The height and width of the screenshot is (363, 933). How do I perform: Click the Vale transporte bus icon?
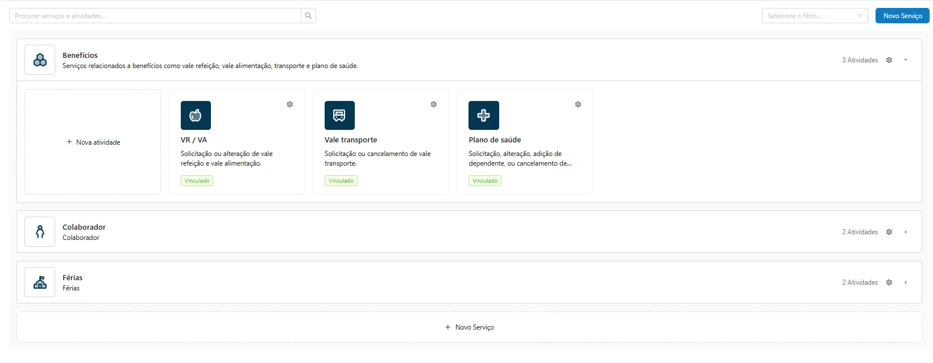click(339, 116)
